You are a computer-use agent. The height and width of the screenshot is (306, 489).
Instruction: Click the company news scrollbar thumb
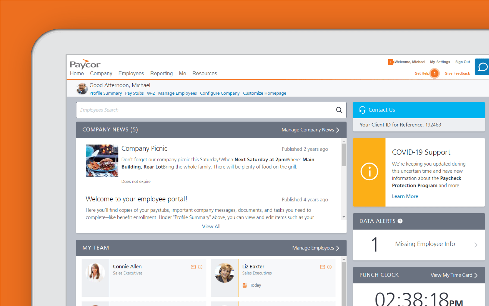point(344,154)
